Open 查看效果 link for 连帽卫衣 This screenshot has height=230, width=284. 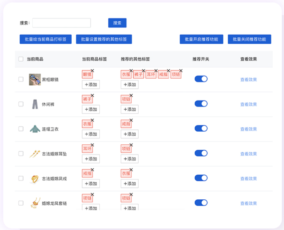tap(249, 129)
